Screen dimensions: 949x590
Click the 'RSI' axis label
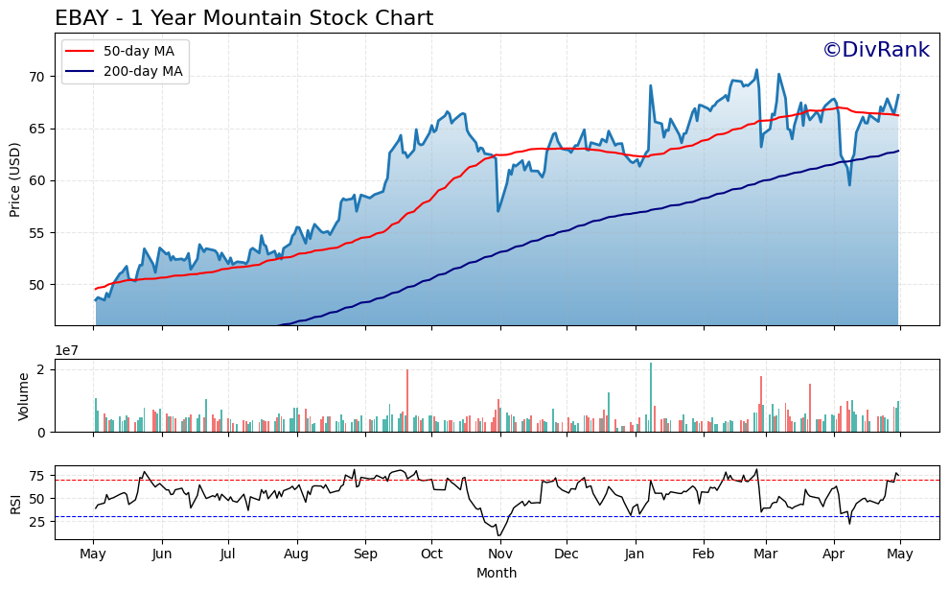tap(14, 504)
